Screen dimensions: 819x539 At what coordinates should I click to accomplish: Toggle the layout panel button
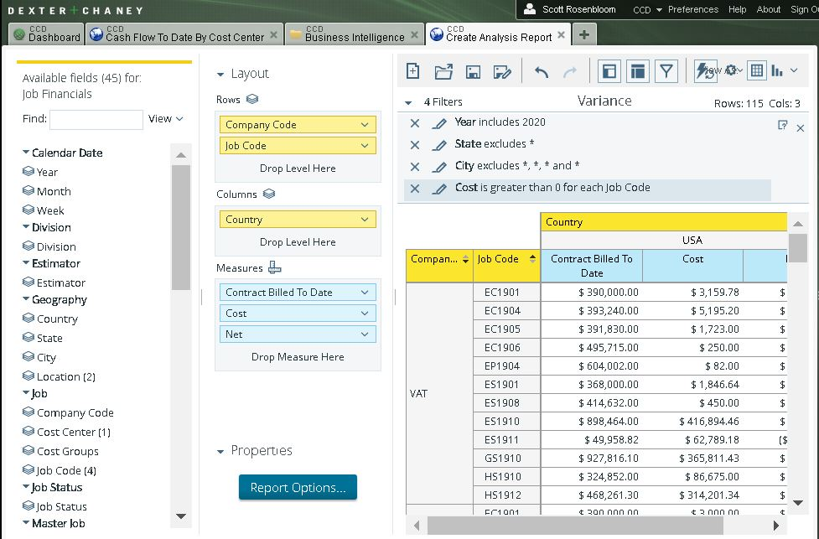(x=637, y=71)
